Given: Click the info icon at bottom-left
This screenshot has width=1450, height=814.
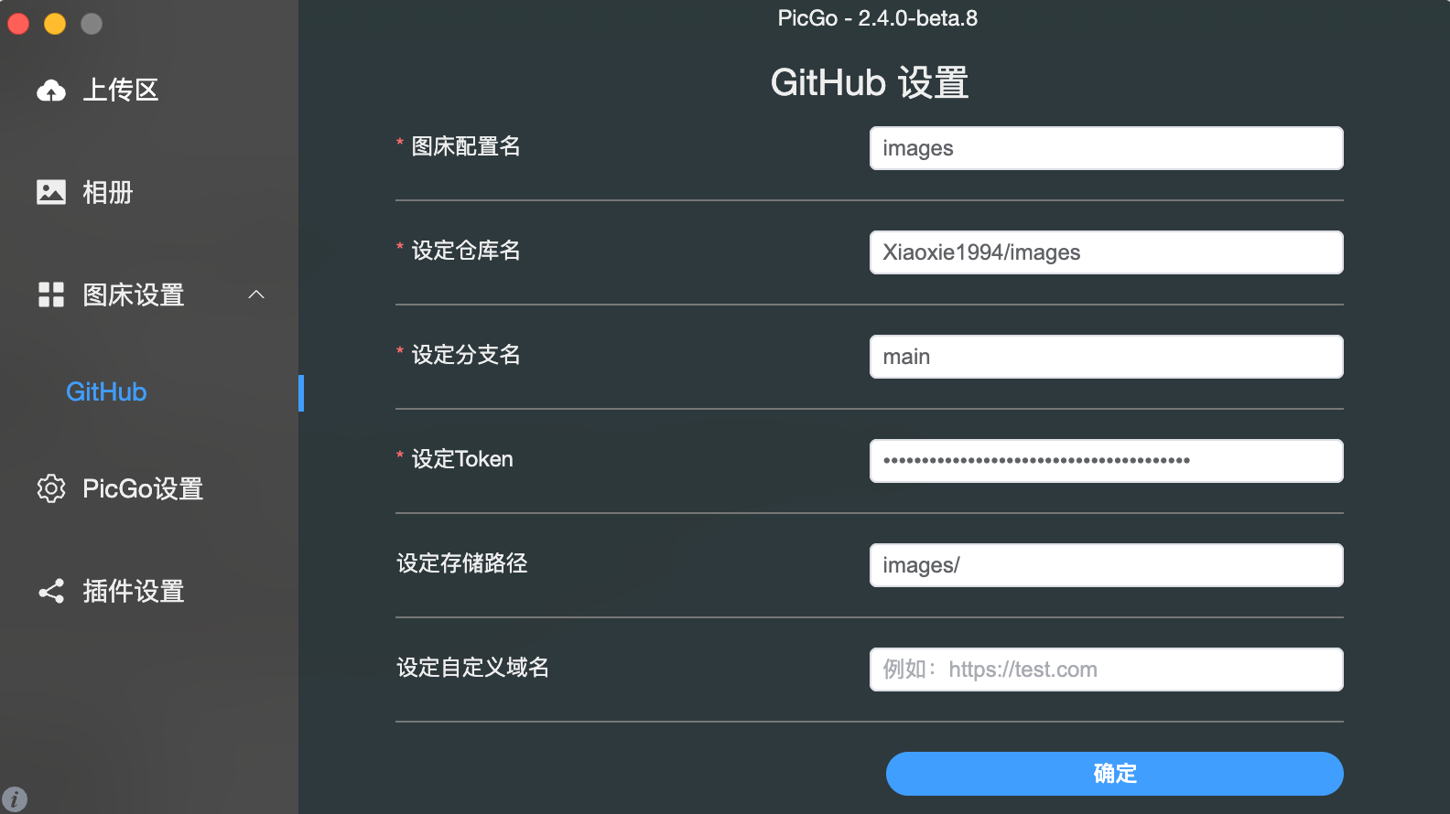Looking at the screenshot, I should coord(15,798).
